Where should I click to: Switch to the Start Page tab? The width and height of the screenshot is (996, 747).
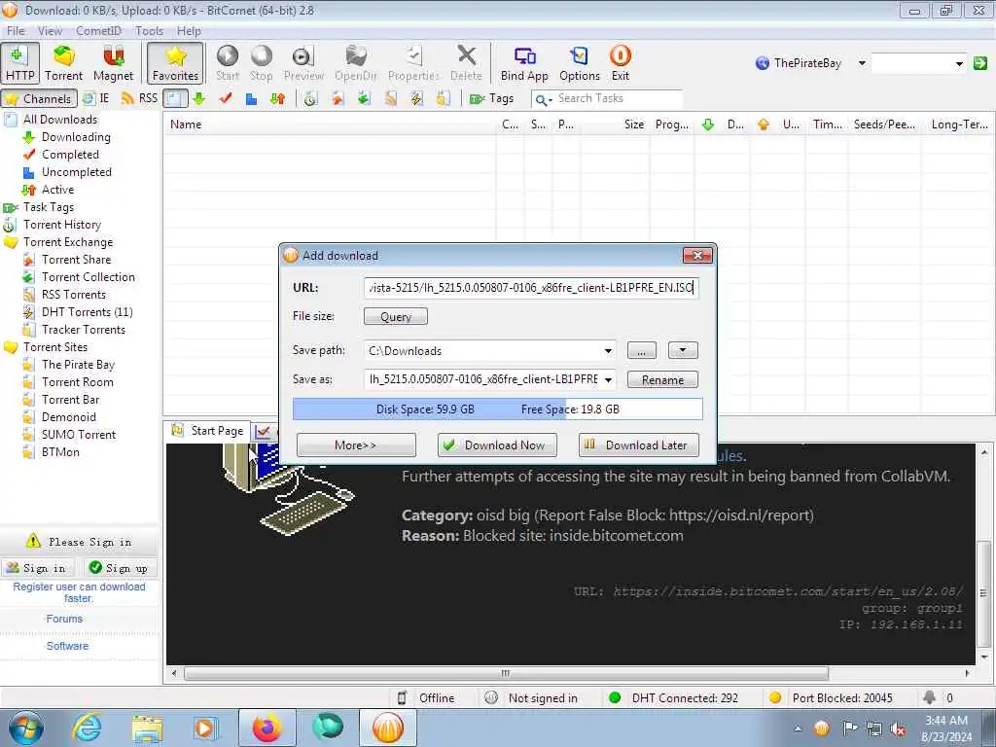point(207,431)
